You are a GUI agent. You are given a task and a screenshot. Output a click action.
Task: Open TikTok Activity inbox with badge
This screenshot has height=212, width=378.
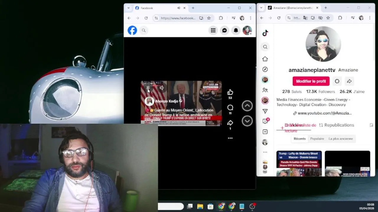click(265, 121)
